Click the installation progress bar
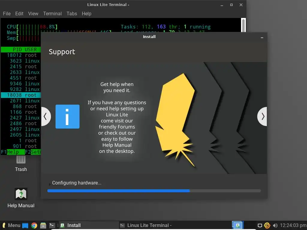The width and height of the screenshot is (307, 230). click(154, 191)
